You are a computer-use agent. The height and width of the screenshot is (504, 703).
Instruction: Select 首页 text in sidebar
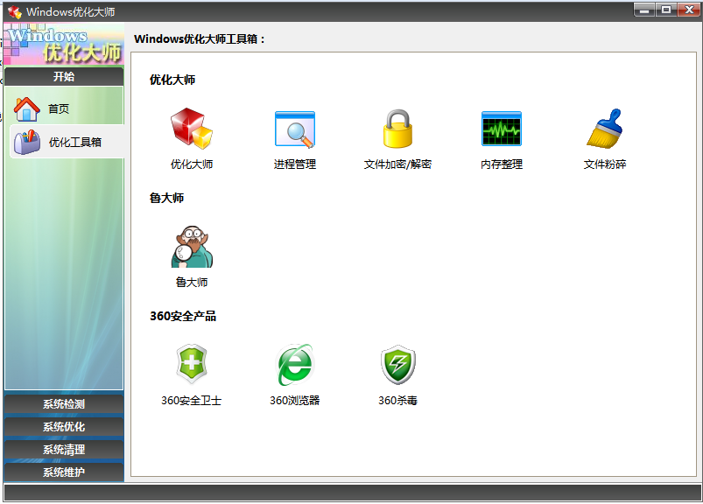tap(59, 108)
